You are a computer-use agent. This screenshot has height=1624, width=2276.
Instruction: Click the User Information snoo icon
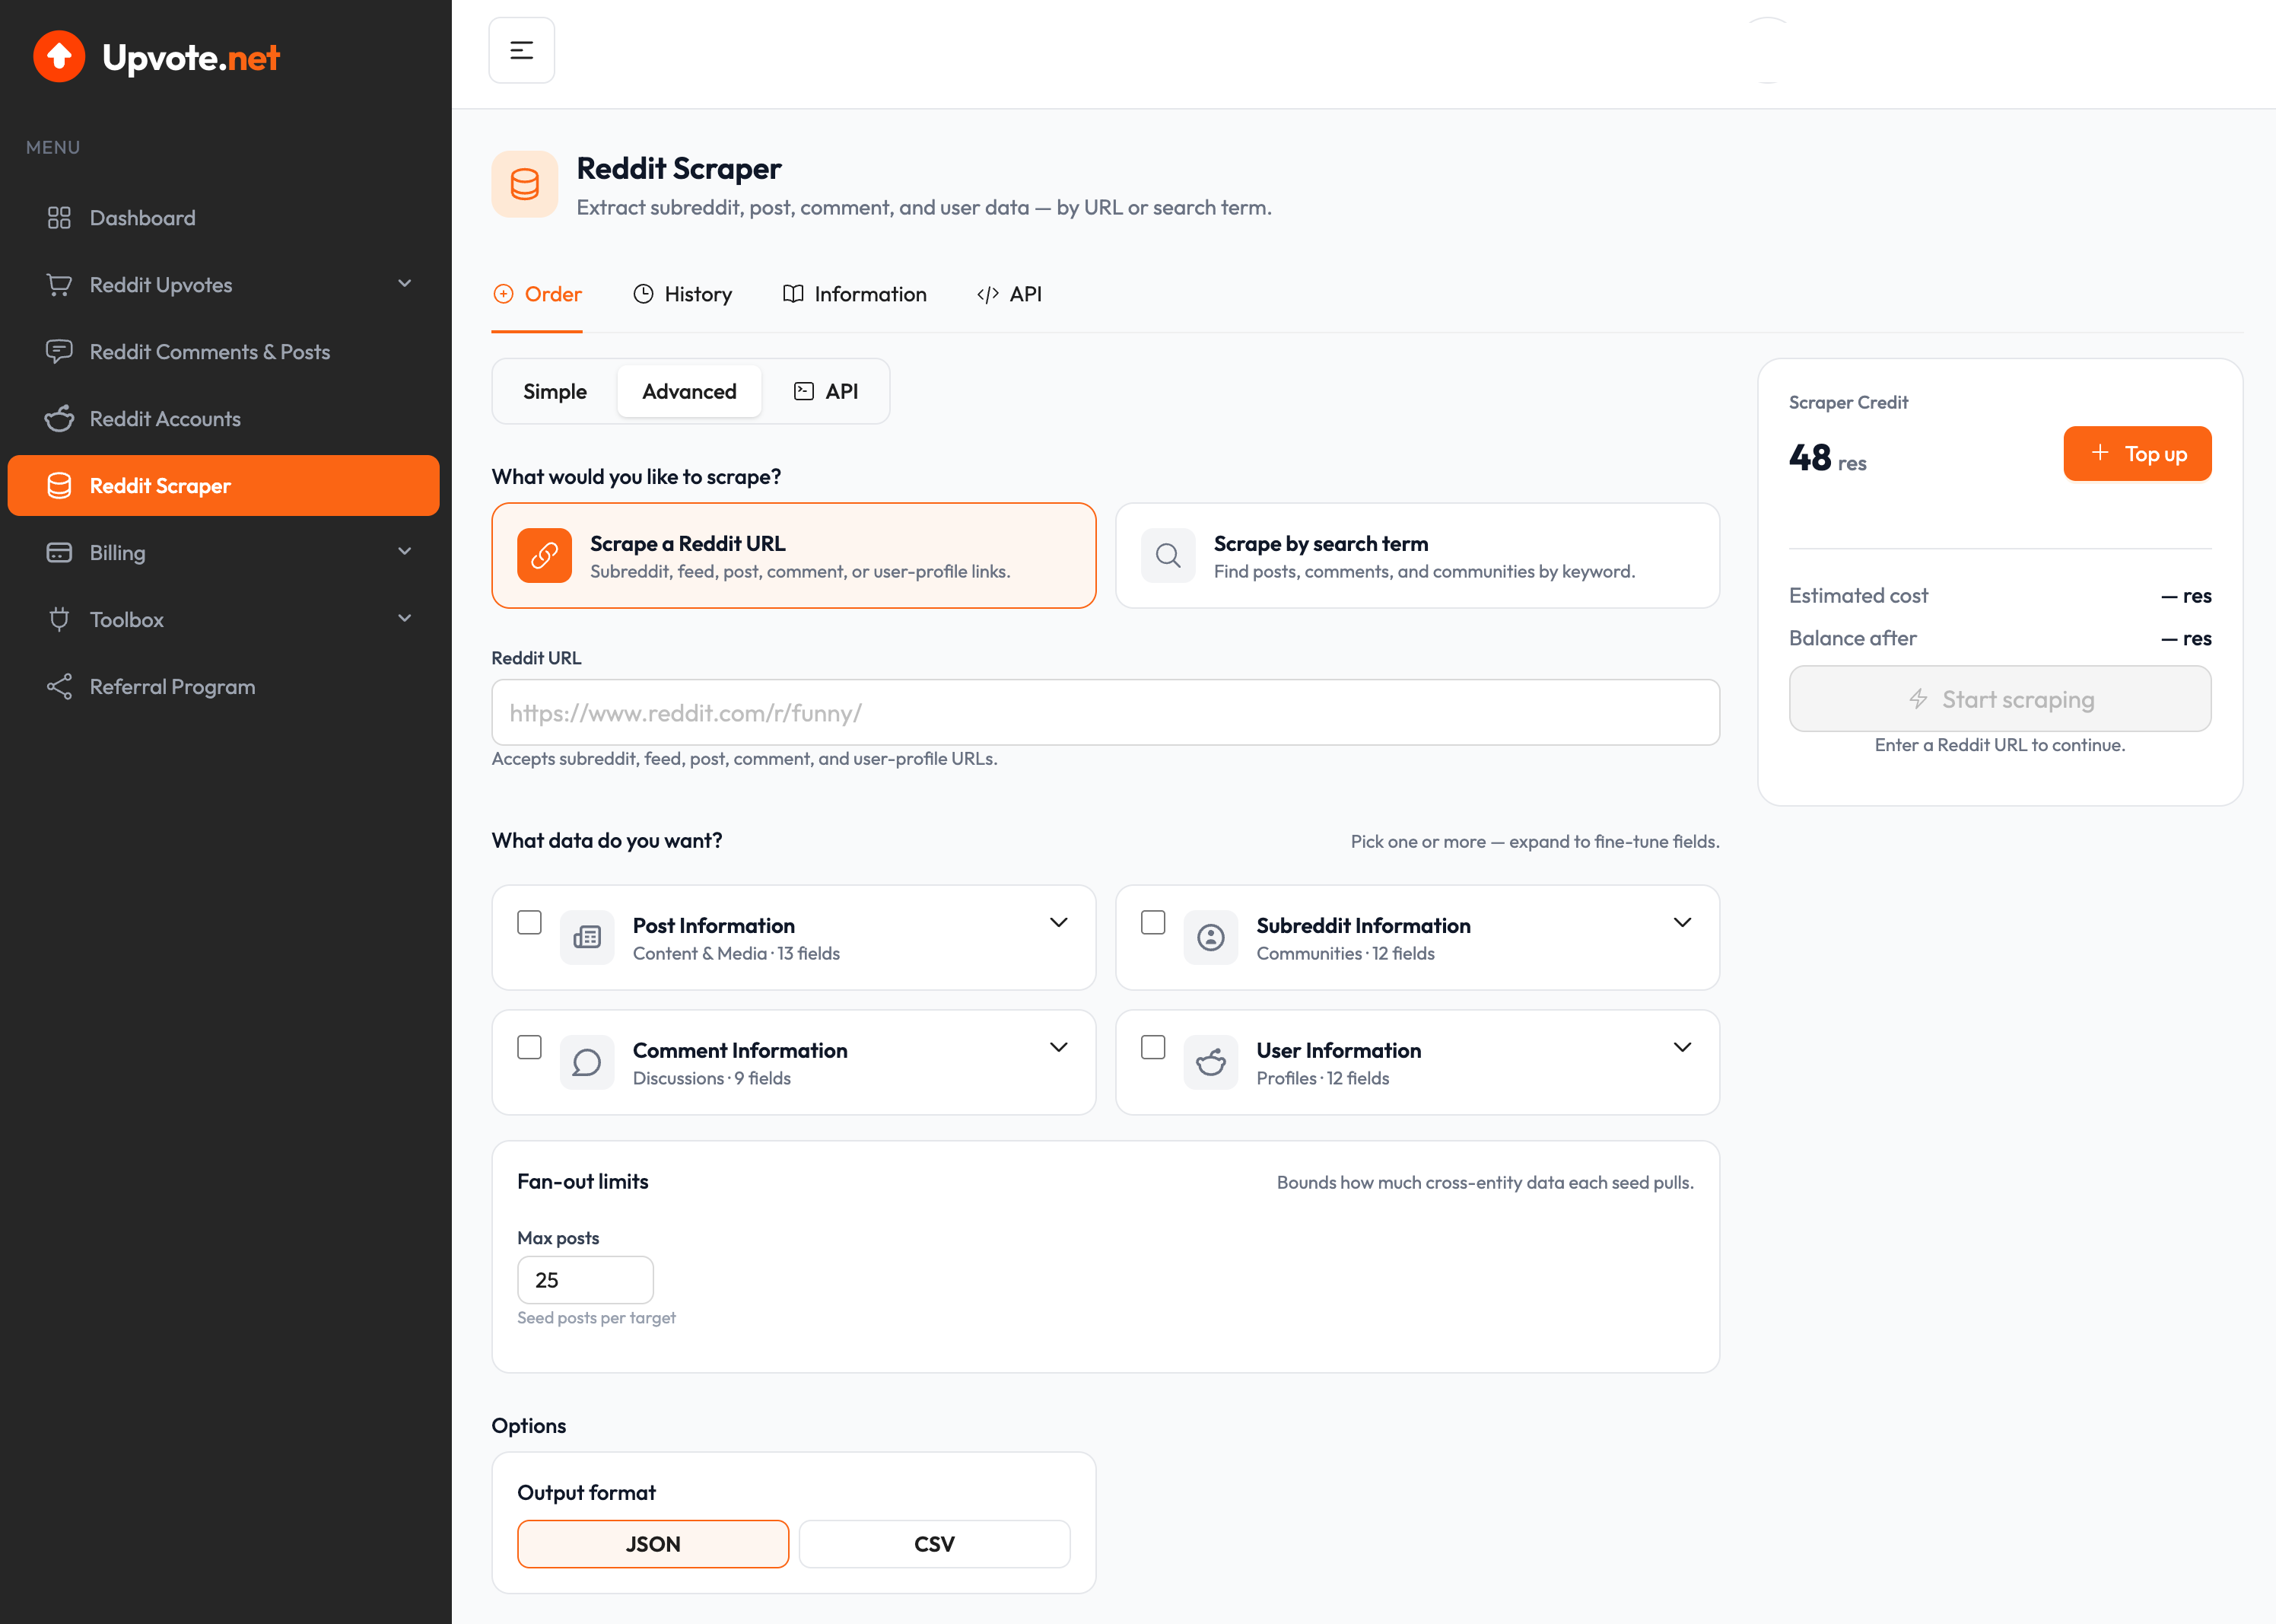point(1210,1062)
